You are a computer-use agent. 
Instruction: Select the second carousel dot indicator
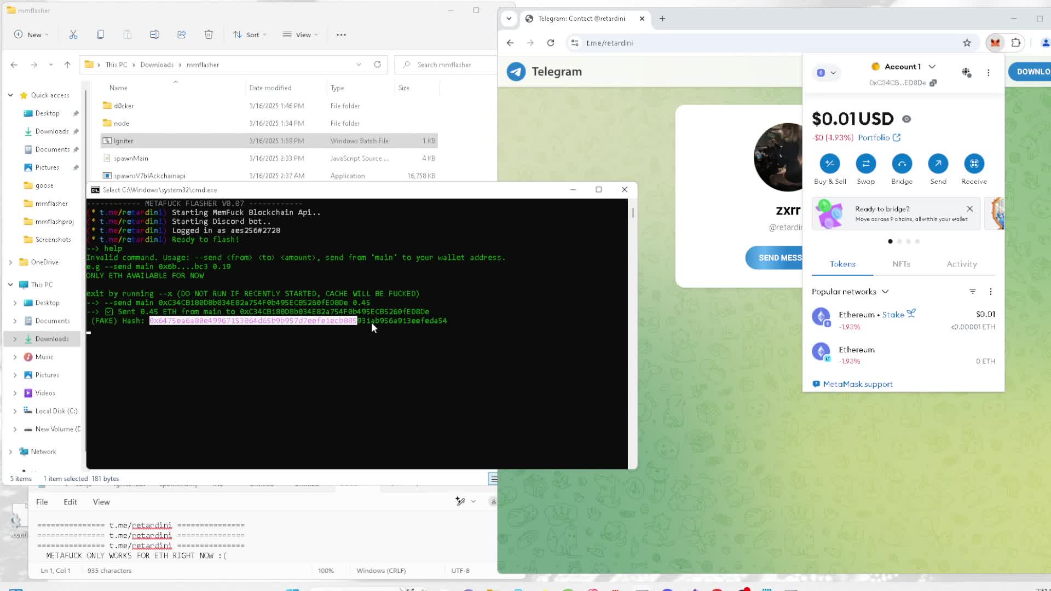click(x=899, y=241)
